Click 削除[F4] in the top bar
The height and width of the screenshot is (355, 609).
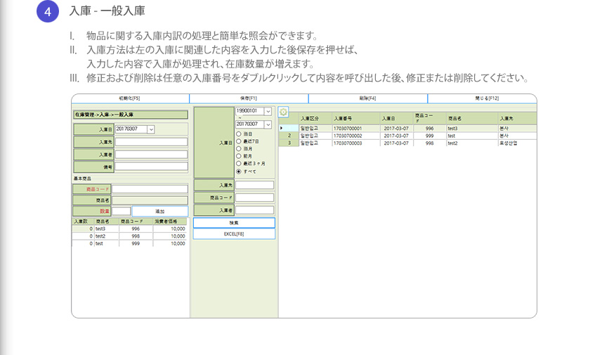pos(367,98)
